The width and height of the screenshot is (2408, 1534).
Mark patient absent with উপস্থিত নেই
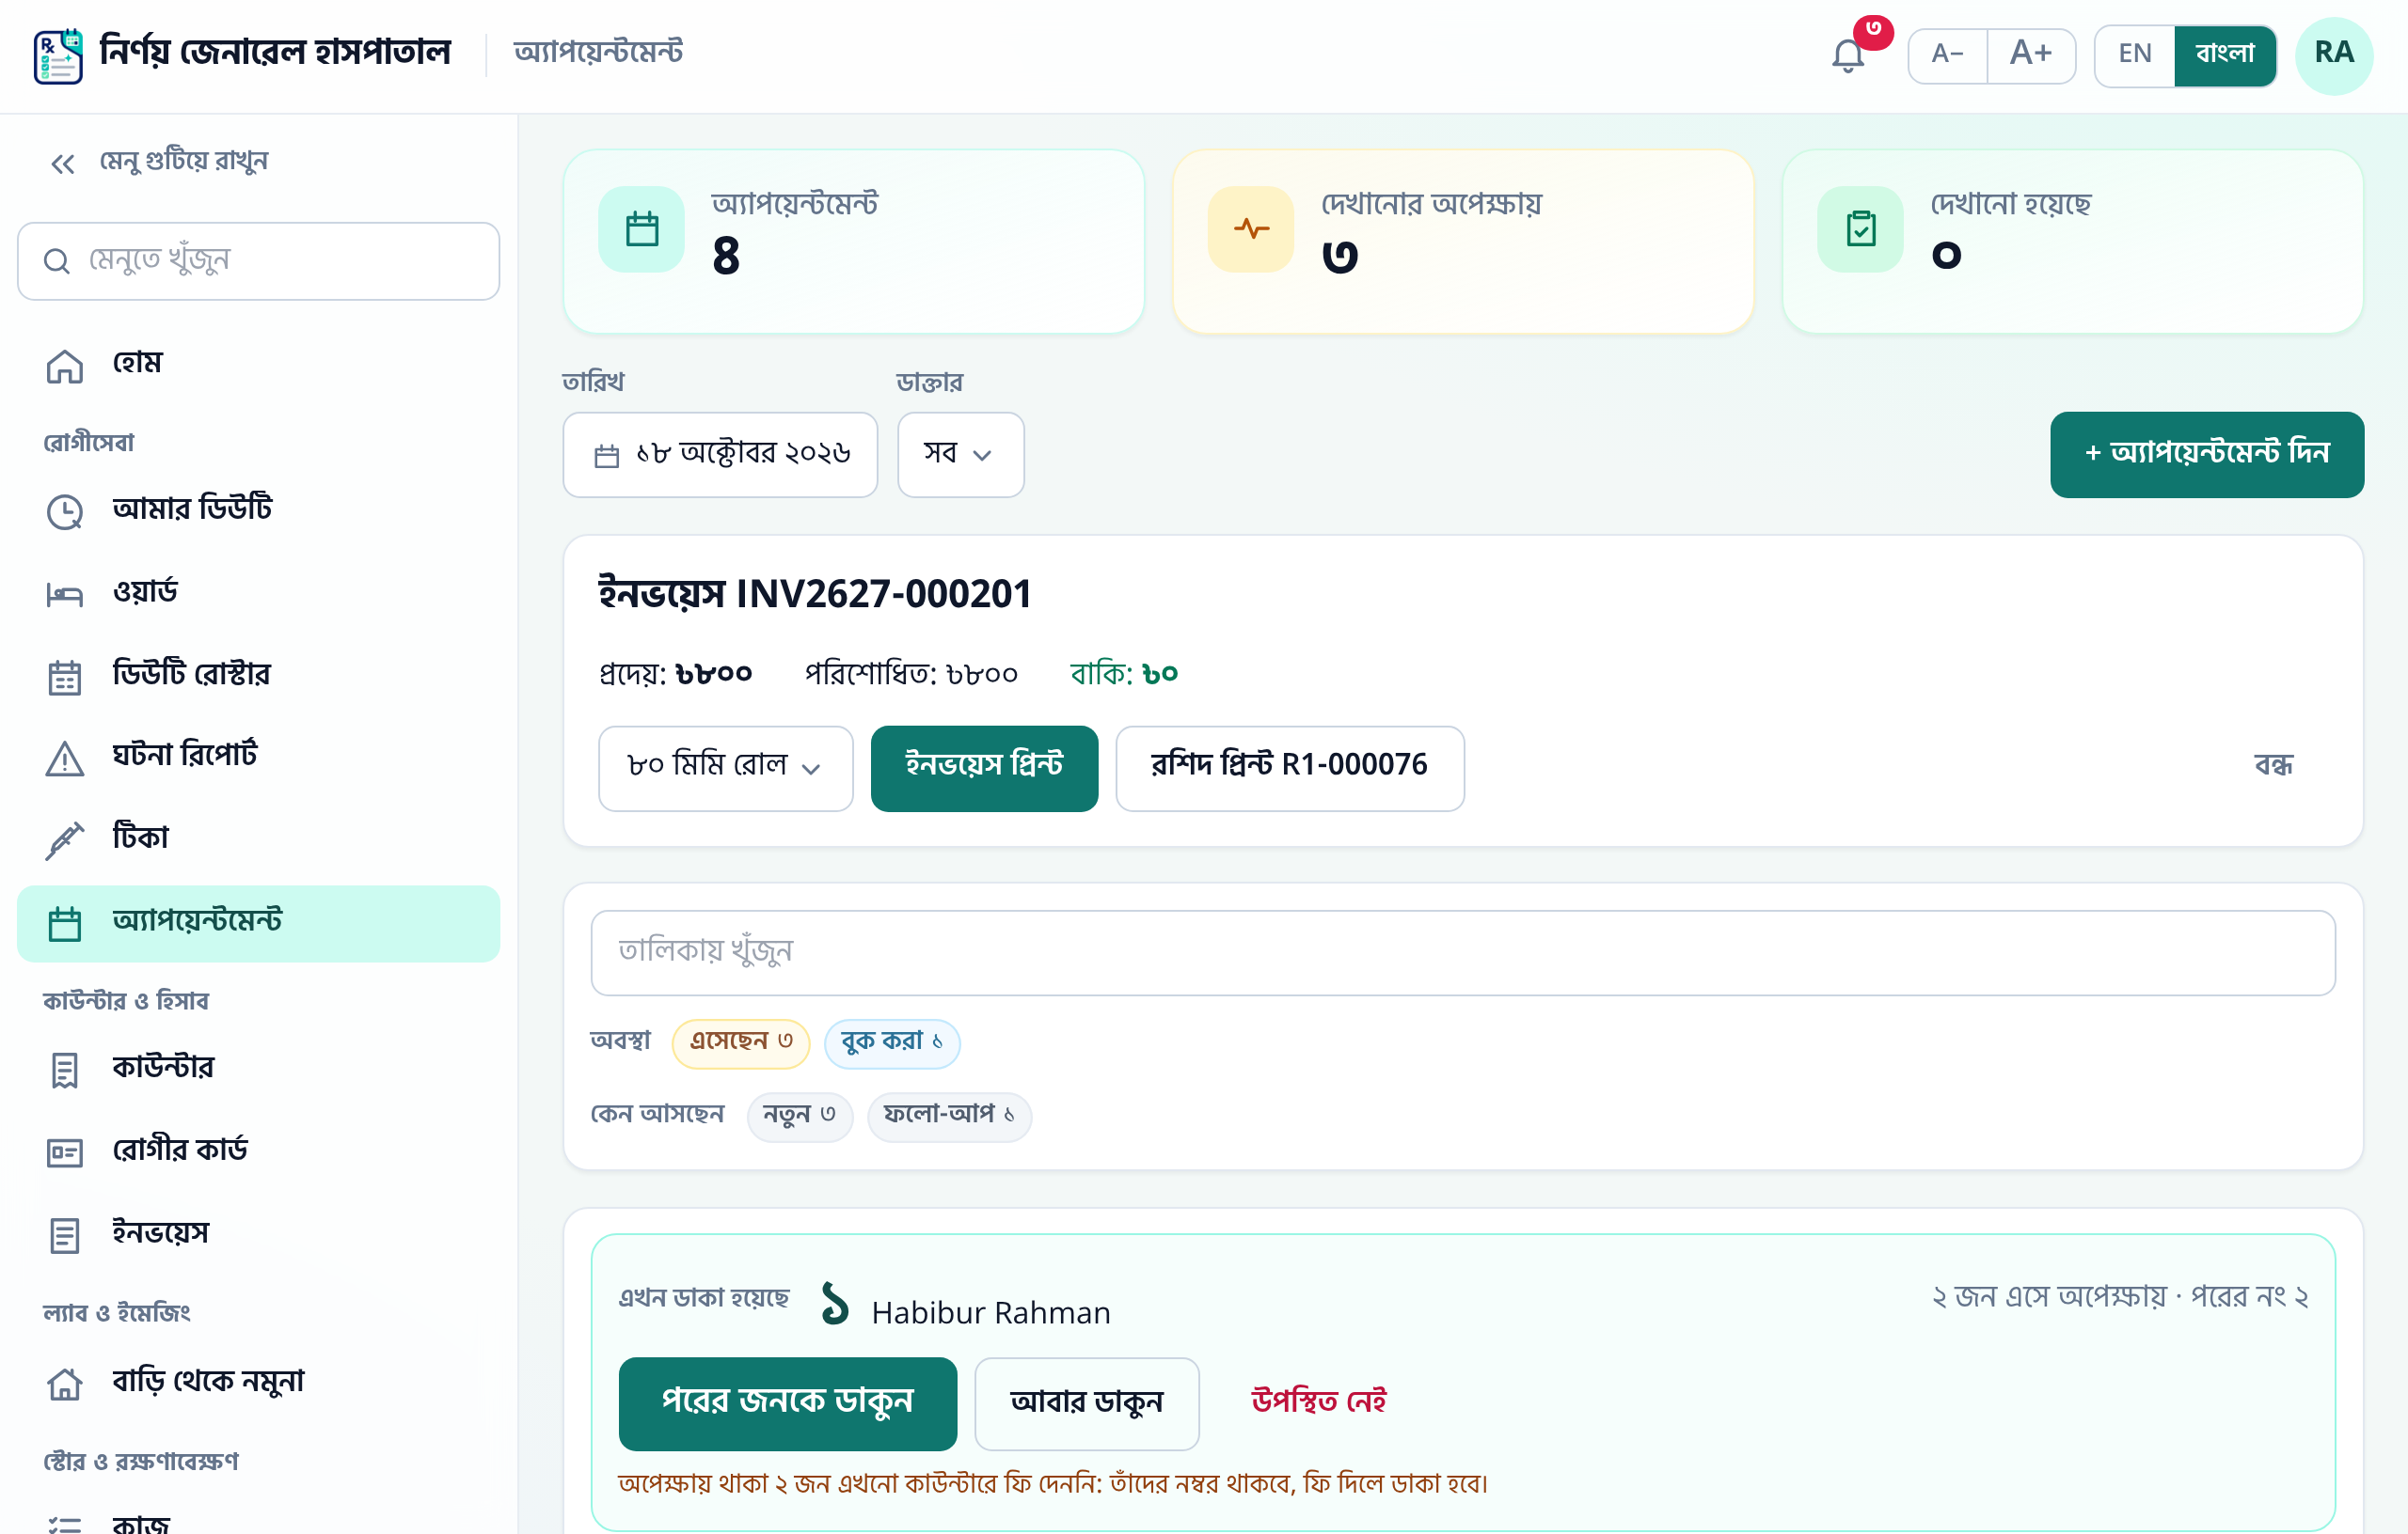pyautogui.click(x=1319, y=1402)
